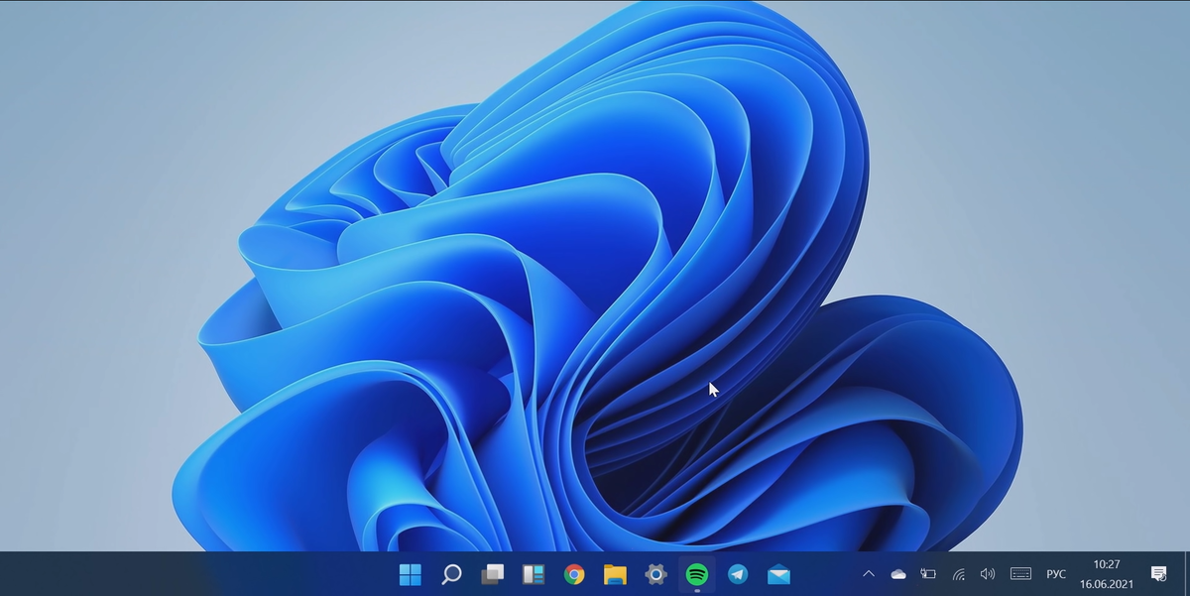Open Telegram from the taskbar
The width and height of the screenshot is (1190, 596).
point(738,574)
